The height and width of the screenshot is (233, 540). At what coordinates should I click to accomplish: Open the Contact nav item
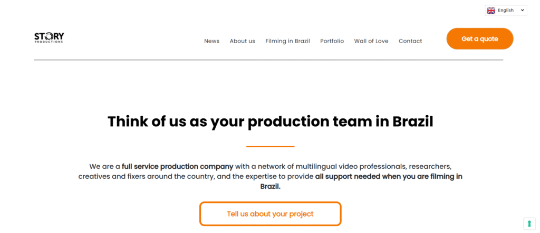point(410,41)
